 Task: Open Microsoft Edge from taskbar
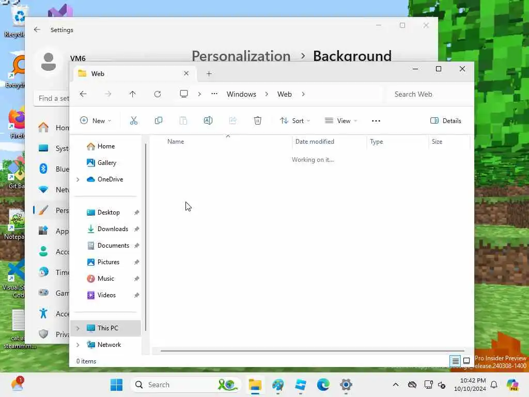click(323, 385)
